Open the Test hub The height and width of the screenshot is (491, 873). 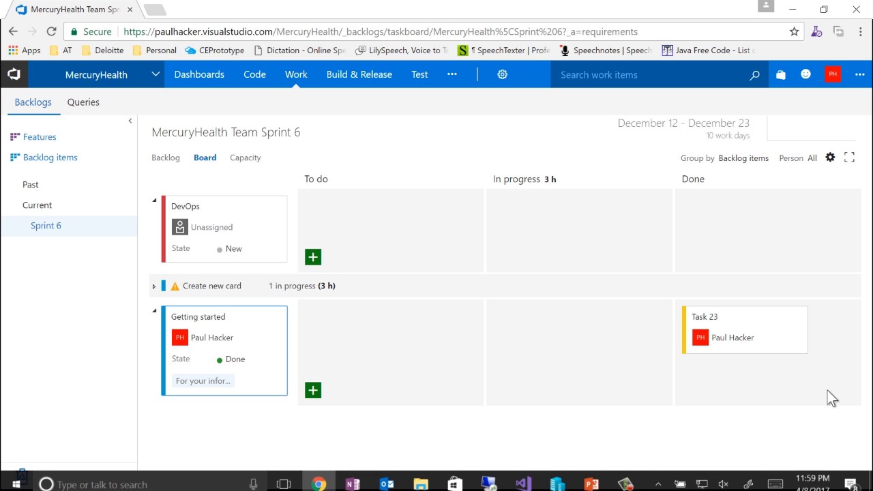[x=419, y=74]
